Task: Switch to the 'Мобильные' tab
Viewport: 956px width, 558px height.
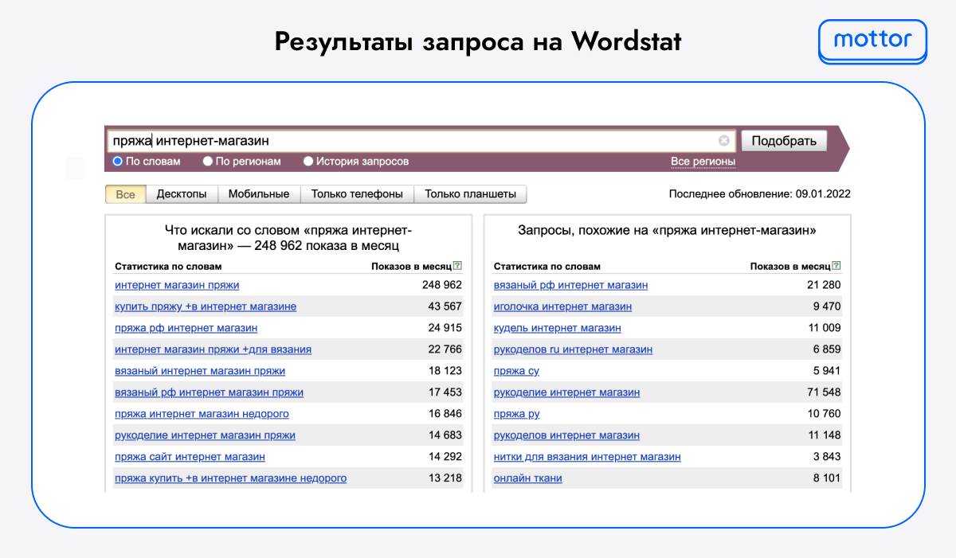Action: (x=259, y=194)
